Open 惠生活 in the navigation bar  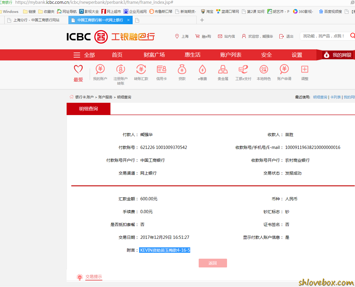[x=193, y=55]
